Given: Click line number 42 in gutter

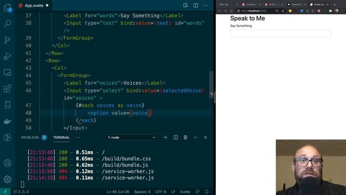Looking at the screenshot, I should 28,60.
